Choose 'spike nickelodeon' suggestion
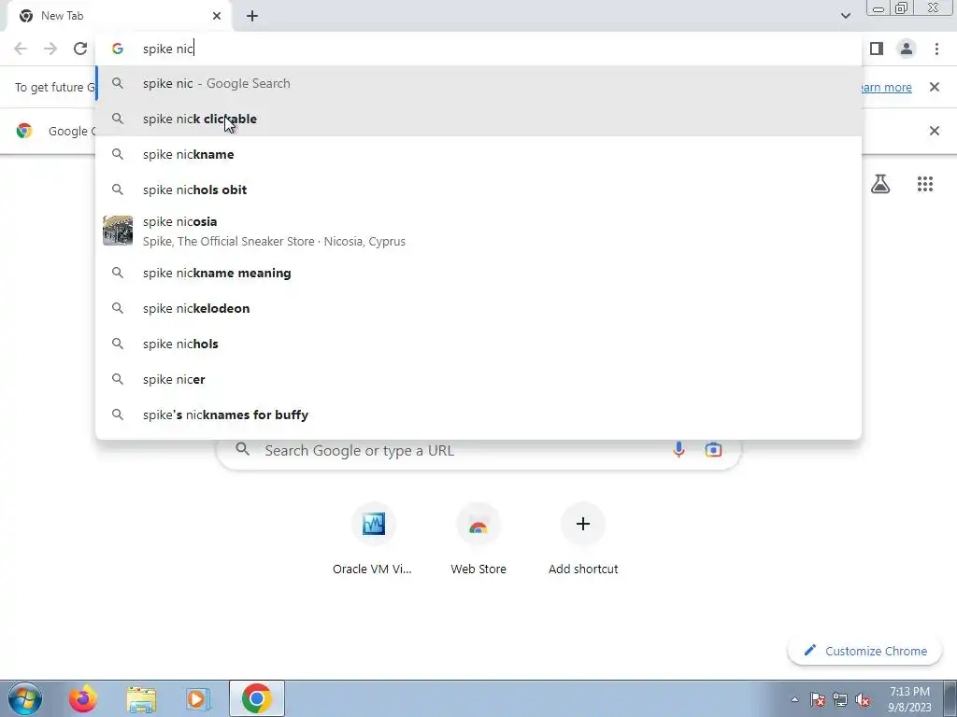Image resolution: width=957 pixels, height=717 pixels. (478, 308)
